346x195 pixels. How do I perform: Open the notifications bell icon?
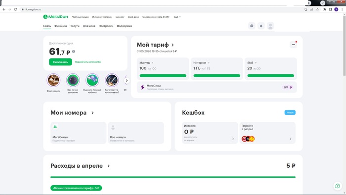261,26
